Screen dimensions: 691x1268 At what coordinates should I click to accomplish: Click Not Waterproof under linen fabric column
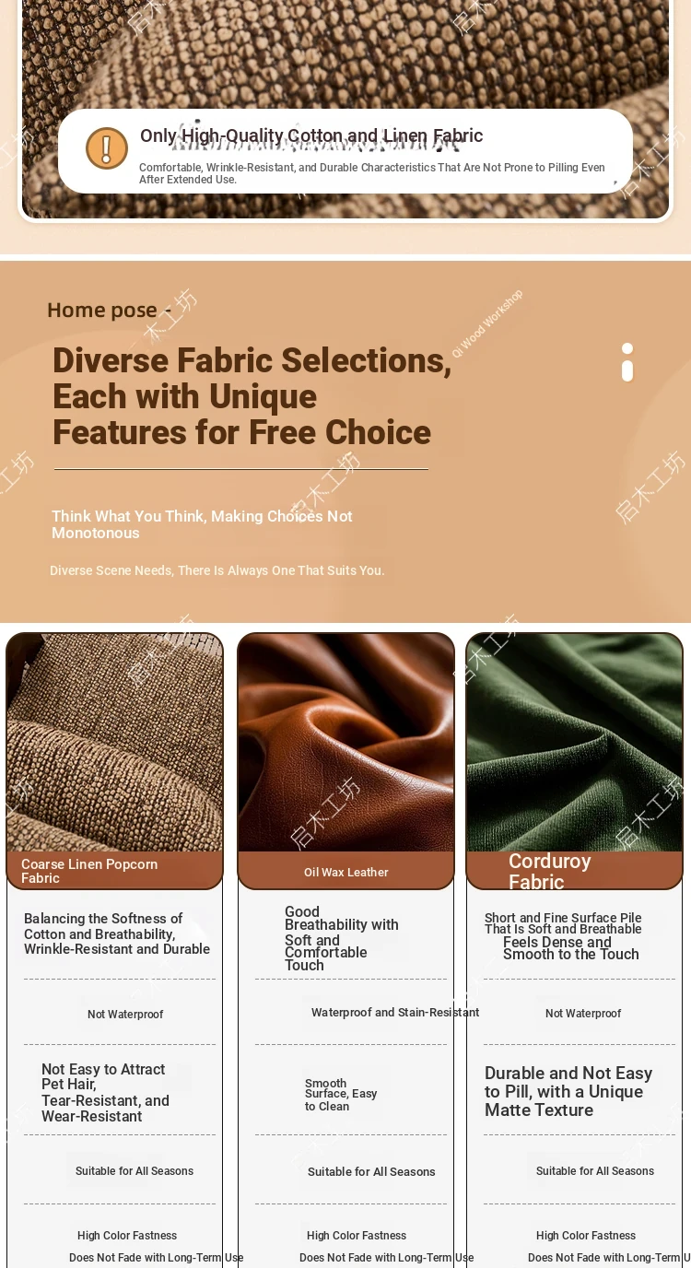[125, 1014]
